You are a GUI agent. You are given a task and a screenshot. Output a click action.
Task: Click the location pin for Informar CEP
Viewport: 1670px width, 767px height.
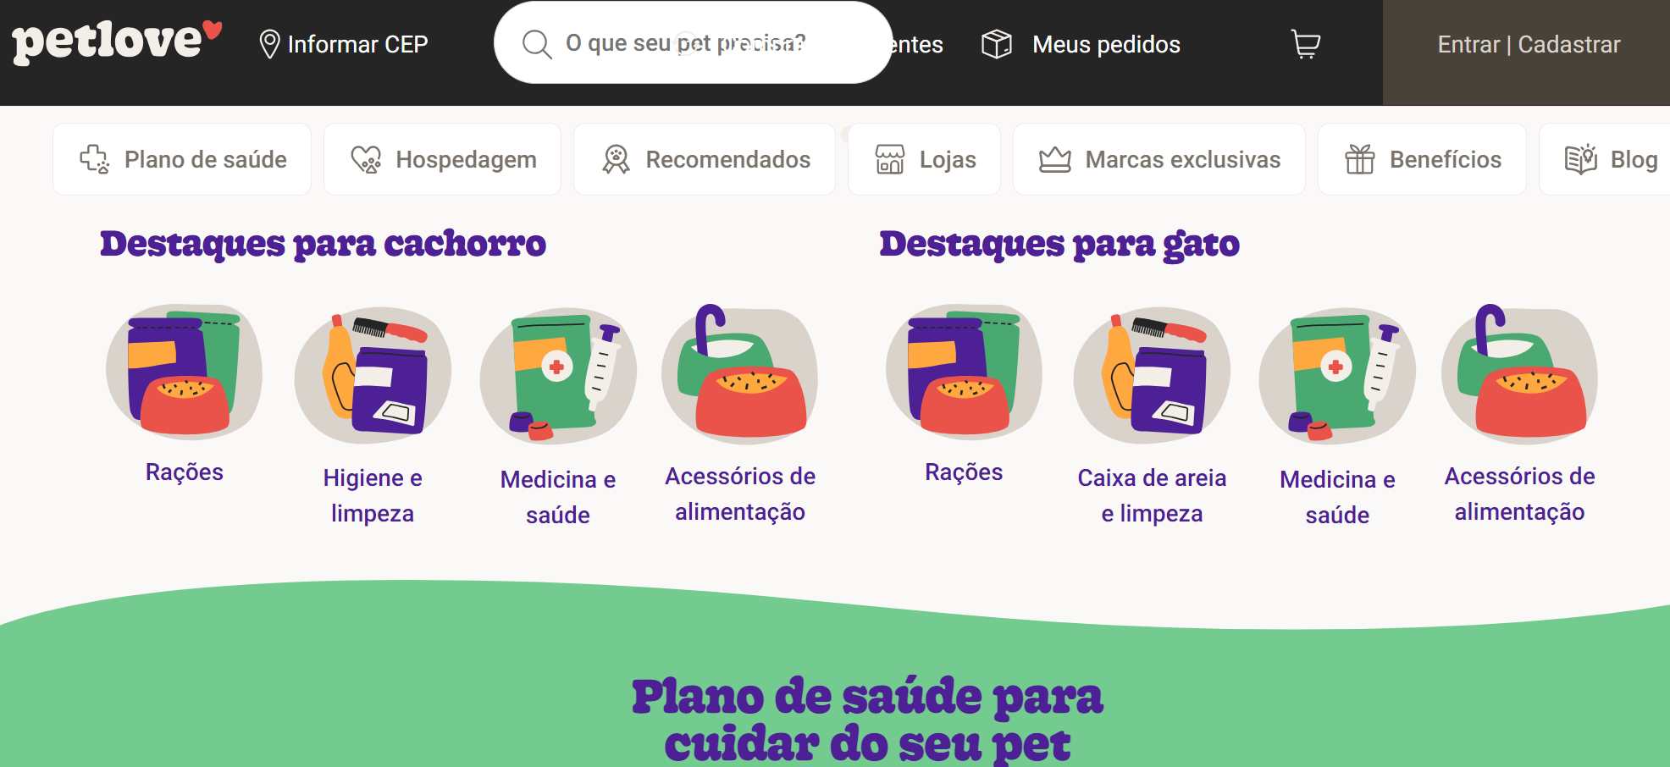(269, 44)
